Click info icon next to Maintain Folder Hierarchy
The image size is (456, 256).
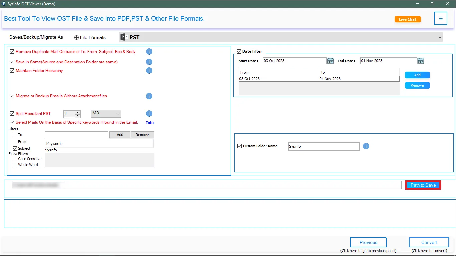[149, 71]
